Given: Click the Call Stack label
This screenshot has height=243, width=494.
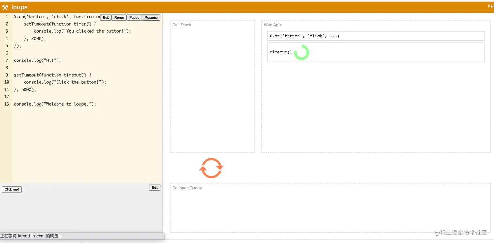Looking at the screenshot, I should pos(182,25).
